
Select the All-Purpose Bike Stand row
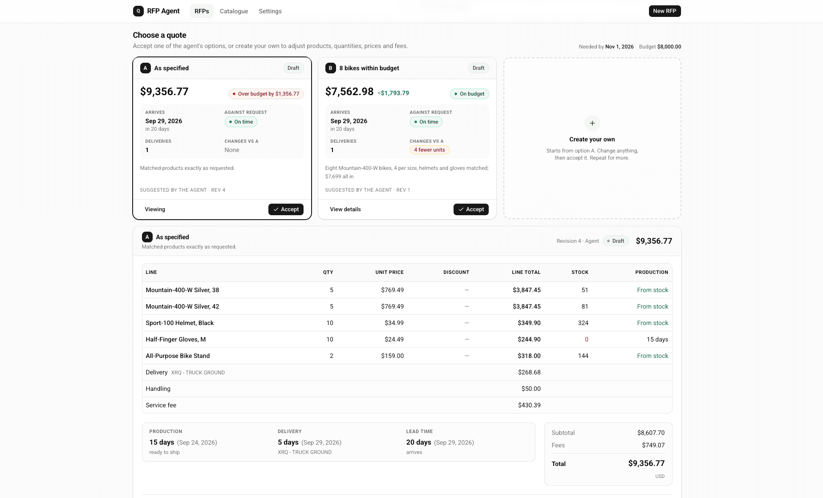pyautogui.click(x=407, y=356)
